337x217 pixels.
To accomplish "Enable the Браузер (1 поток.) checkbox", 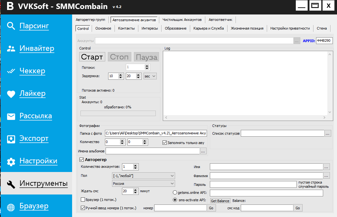I will click(x=83, y=200).
